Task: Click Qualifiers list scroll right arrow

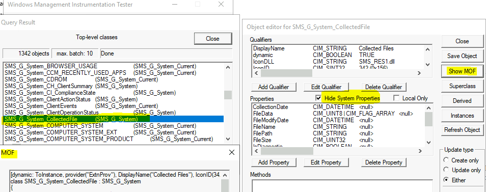Action: click(x=419, y=73)
